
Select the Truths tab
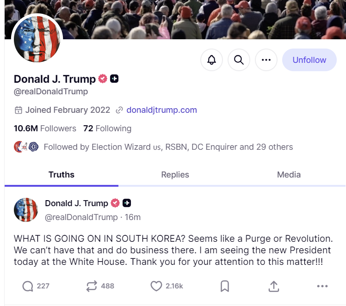pos(62,175)
